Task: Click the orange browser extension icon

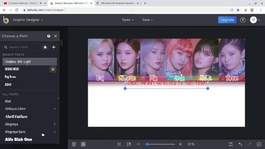Action: 246,10
